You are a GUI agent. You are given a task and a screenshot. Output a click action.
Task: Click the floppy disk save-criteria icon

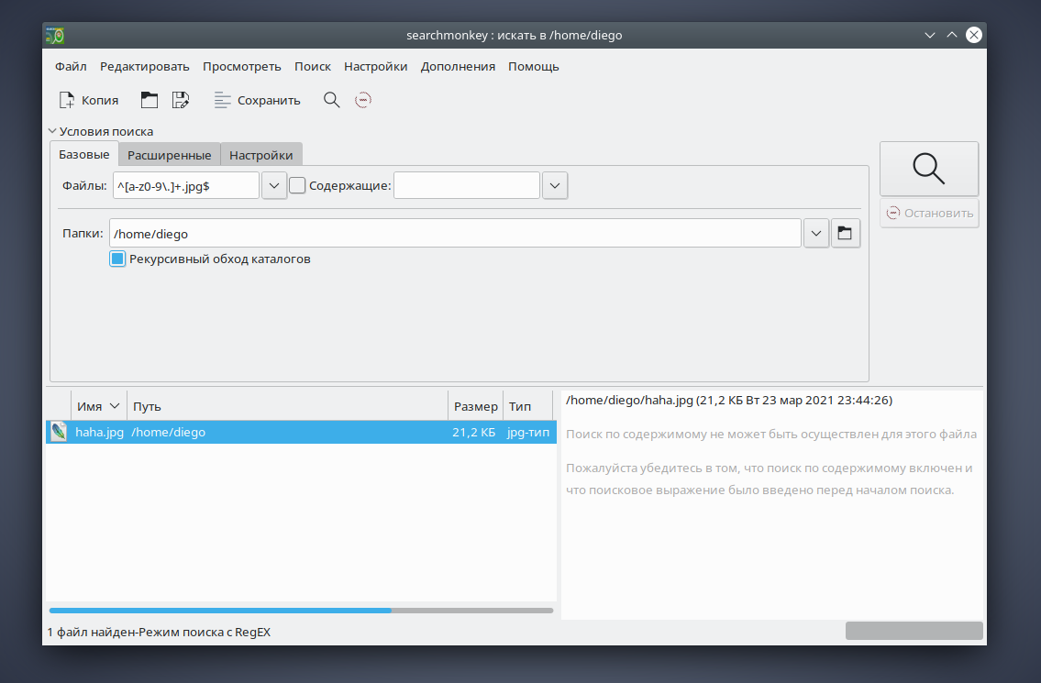[180, 101]
